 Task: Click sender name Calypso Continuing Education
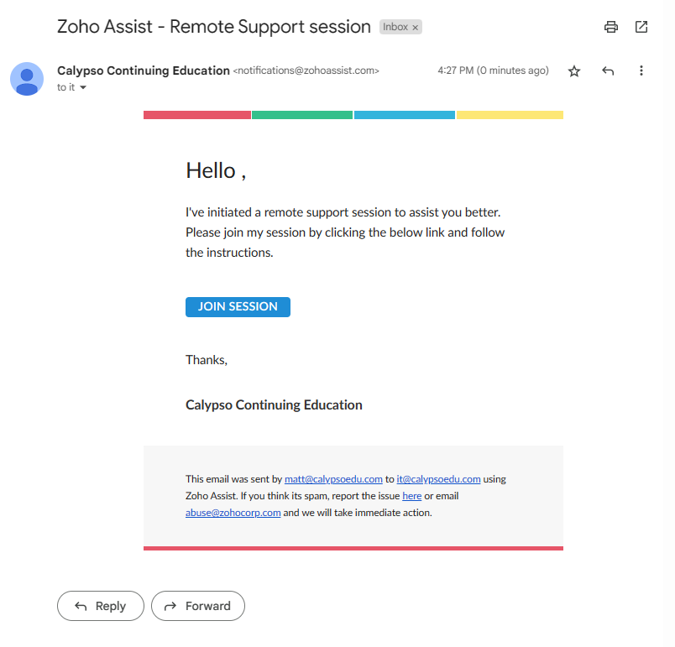pyautogui.click(x=144, y=70)
